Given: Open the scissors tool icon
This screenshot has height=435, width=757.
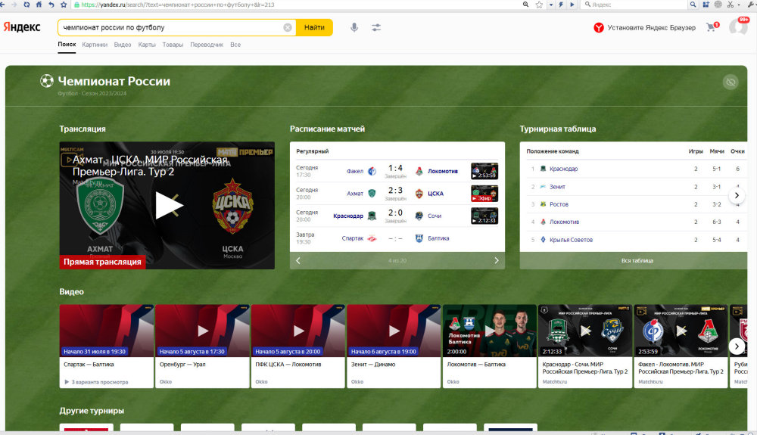Looking at the screenshot, I should pyautogui.click(x=731, y=5).
